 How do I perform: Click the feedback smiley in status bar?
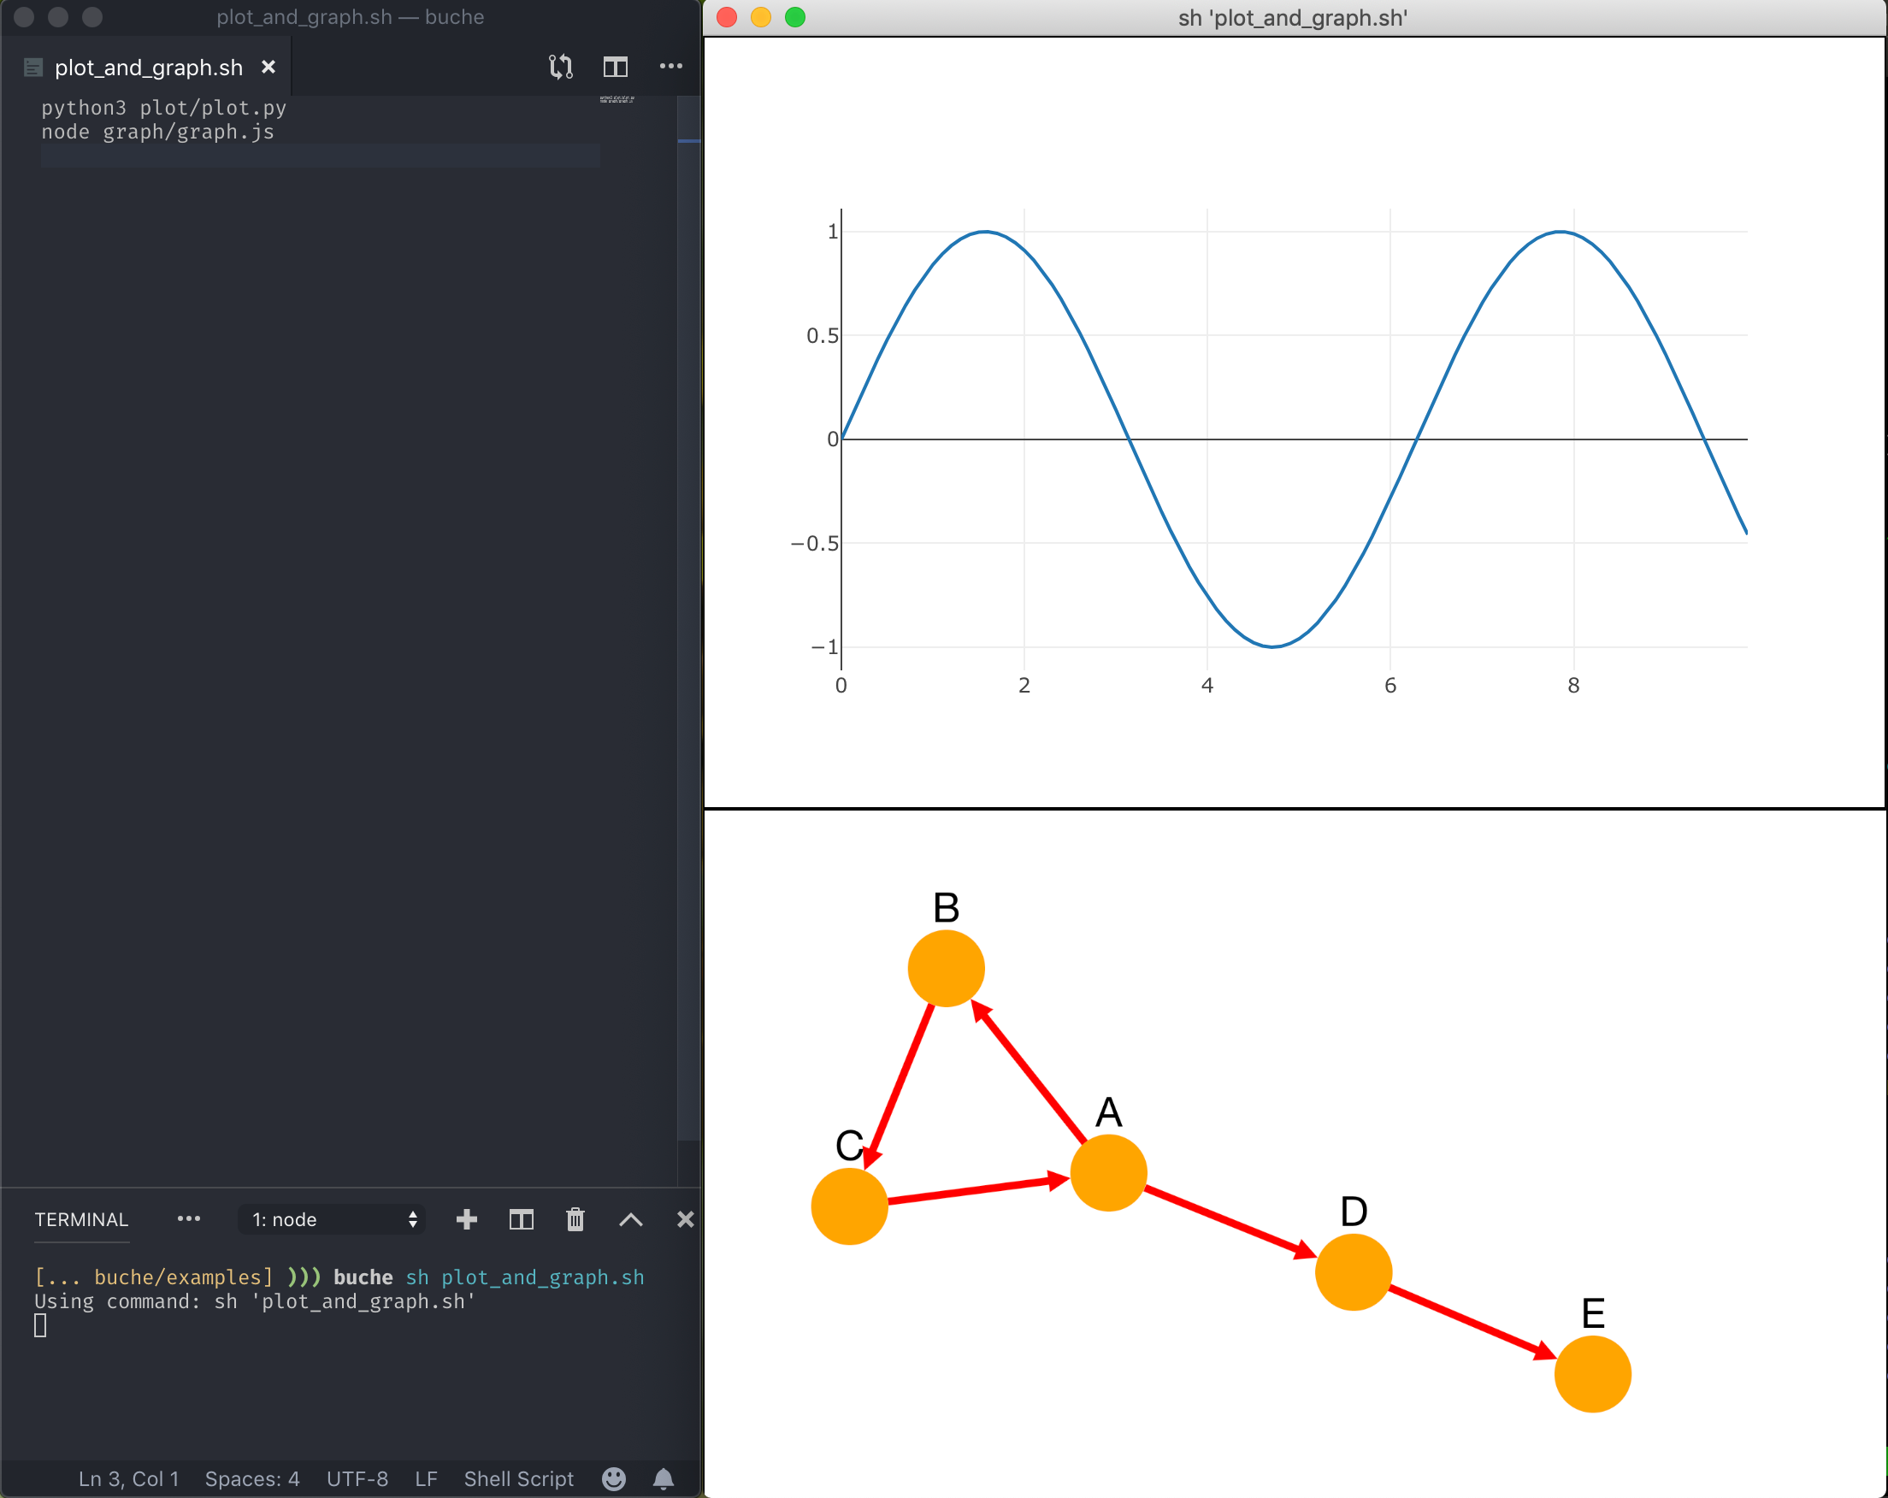[x=614, y=1478]
